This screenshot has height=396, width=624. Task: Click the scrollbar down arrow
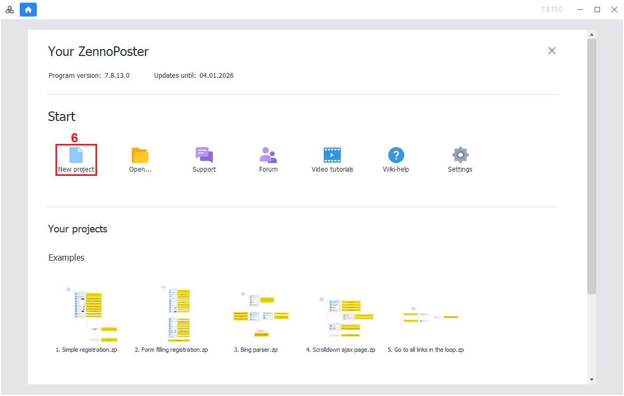(x=592, y=379)
